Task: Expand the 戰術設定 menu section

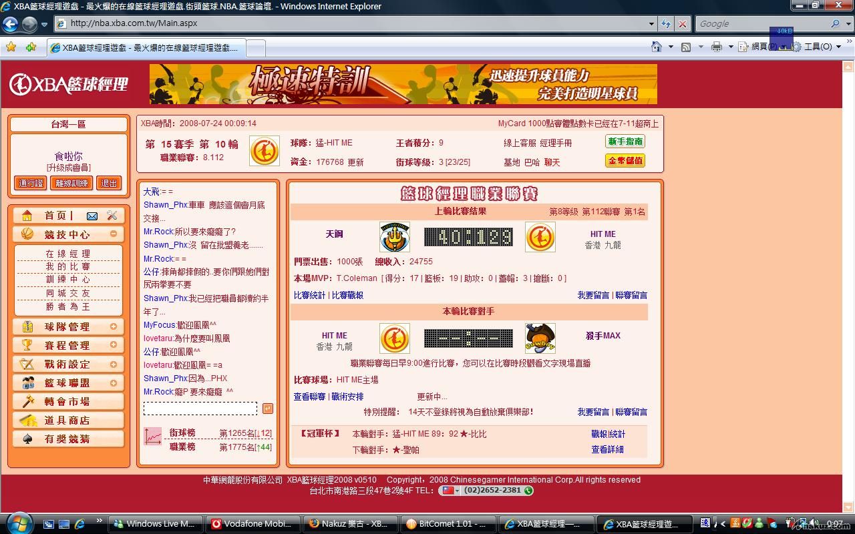Action: pyautogui.click(x=114, y=364)
